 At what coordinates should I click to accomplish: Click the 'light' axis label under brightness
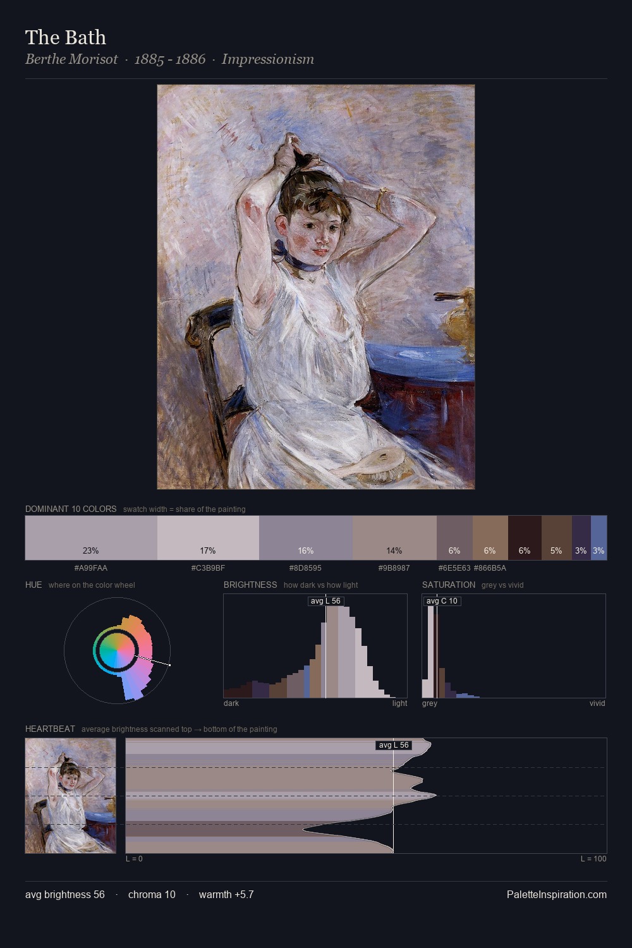[400, 703]
